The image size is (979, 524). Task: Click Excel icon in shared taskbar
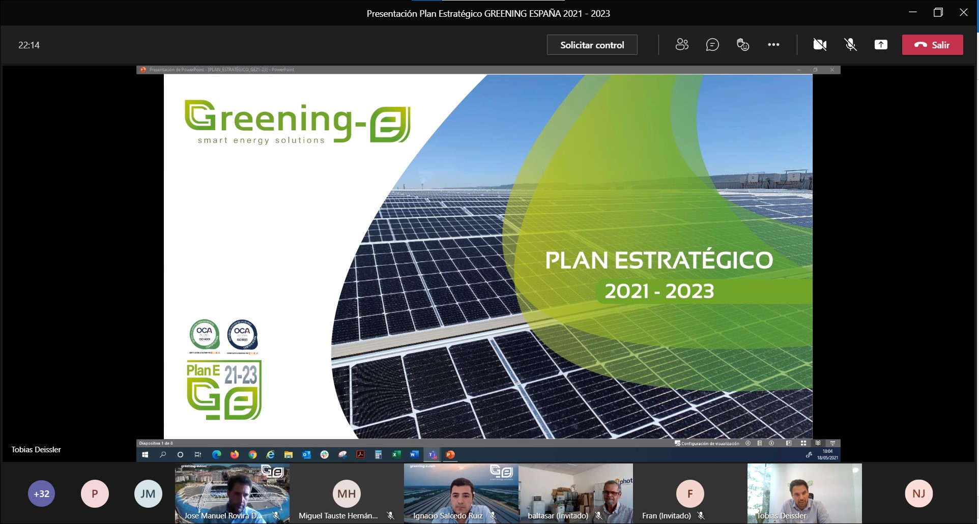pos(396,455)
